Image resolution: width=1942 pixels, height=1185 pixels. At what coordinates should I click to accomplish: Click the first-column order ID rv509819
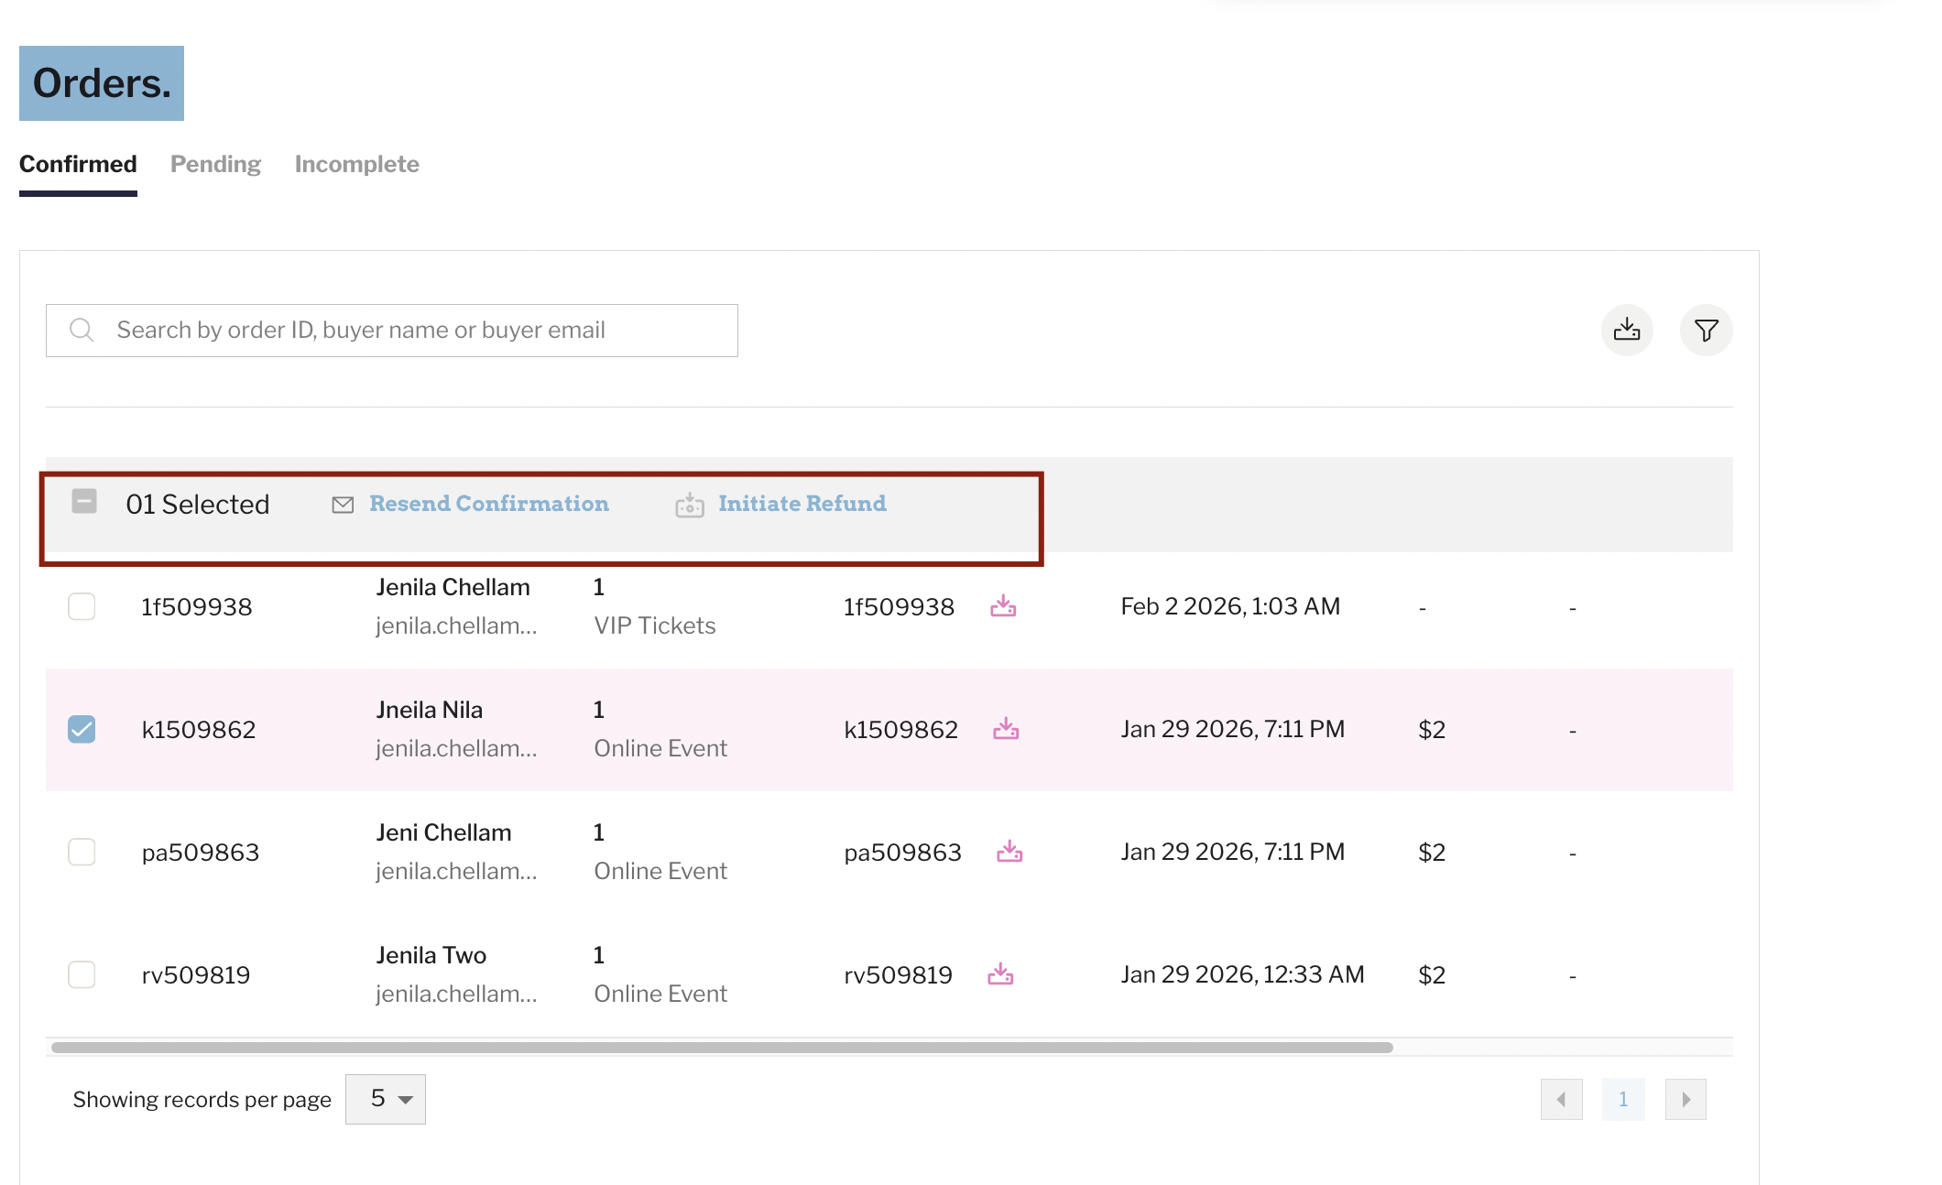click(x=195, y=975)
